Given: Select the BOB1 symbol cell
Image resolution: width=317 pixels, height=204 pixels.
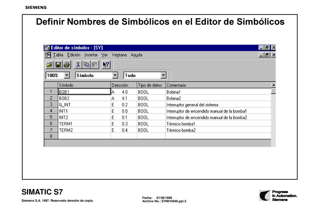Looking at the screenshot, I should (84, 92).
